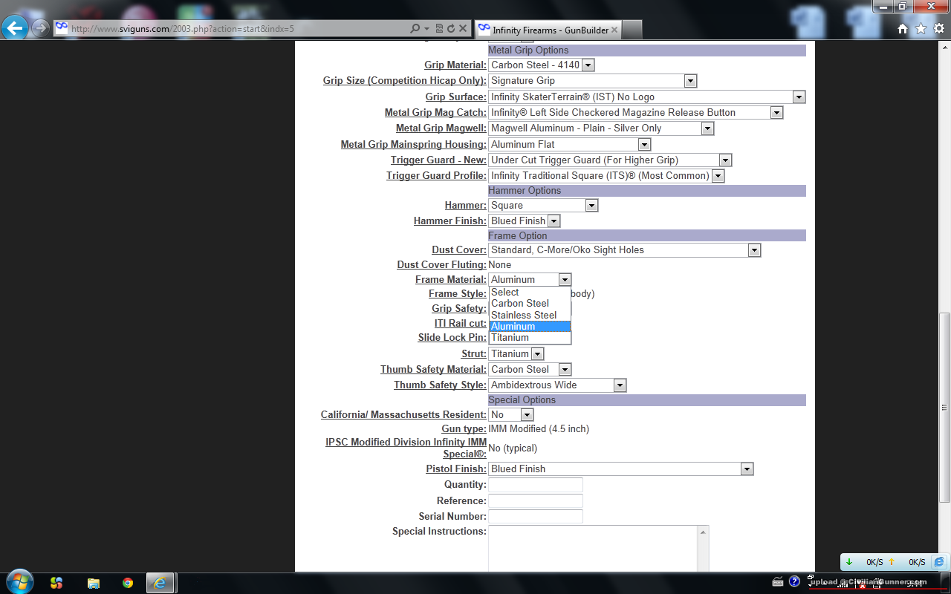
Task: Click the browser Back arrow button
Action: click(15, 28)
